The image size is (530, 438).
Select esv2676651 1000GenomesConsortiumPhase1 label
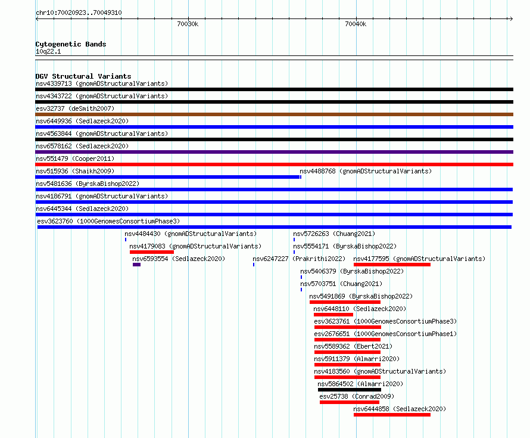tap(385, 334)
